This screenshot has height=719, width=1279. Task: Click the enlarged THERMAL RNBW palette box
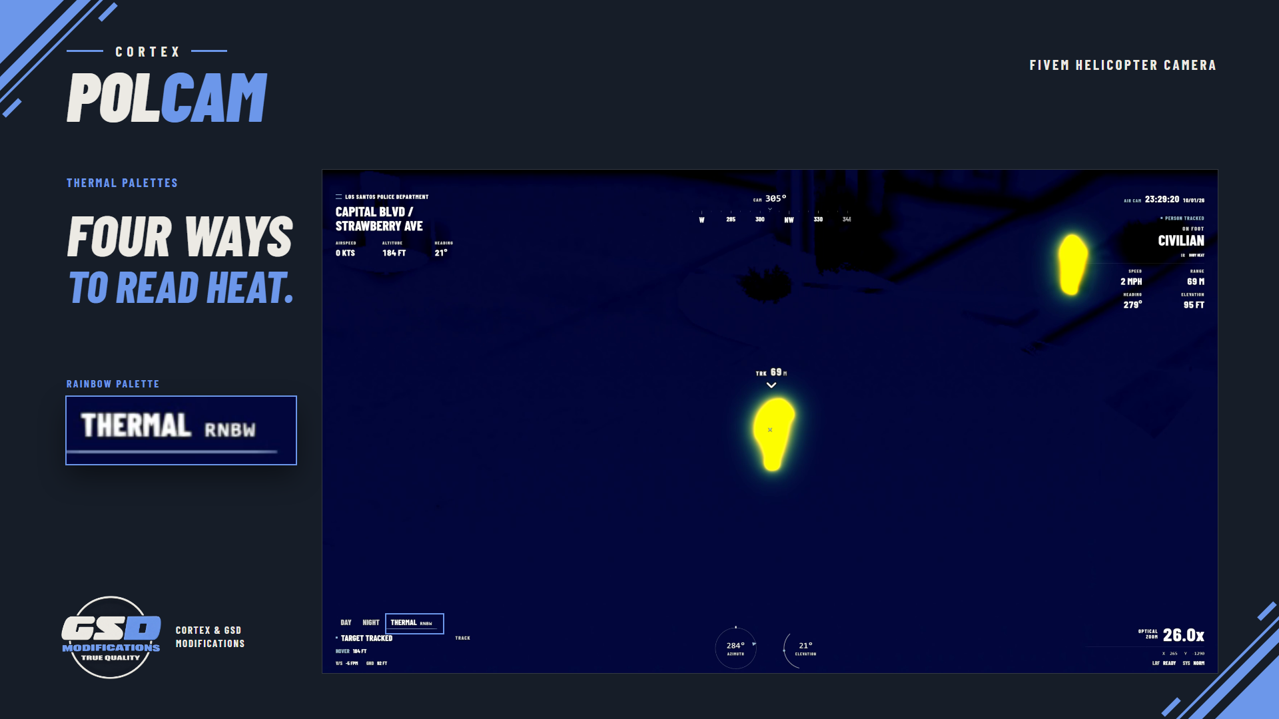pyautogui.click(x=181, y=430)
